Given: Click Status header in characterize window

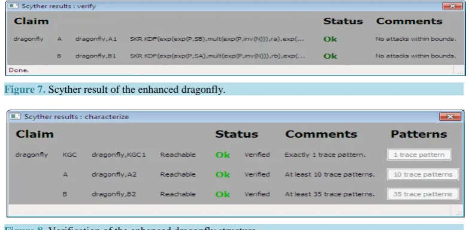Looking at the screenshot, I should pyautogui.click(x=237, y=134).
